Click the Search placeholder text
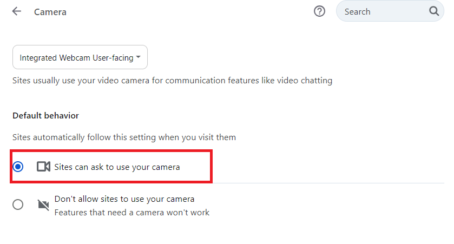 click(358, 11)
